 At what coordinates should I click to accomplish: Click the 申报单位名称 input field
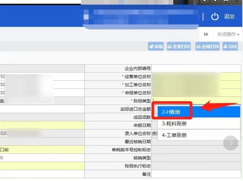coord(196,93)
